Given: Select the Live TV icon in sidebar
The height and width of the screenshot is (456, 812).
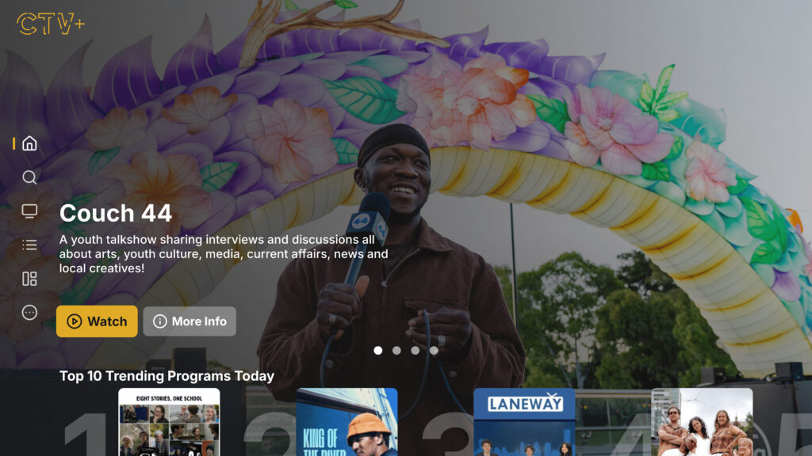Looking at the screenshot, I should coord(29,211).
